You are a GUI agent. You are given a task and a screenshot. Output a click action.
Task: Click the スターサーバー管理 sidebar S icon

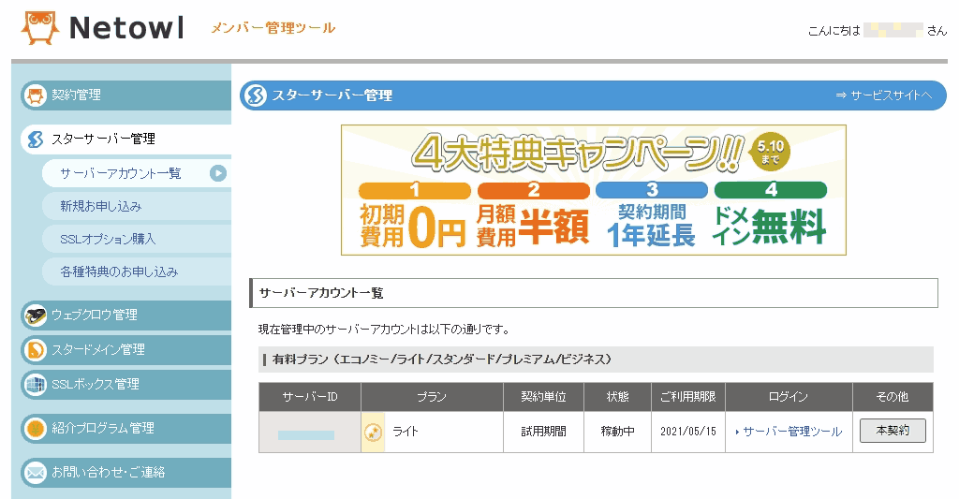click(36, 139)
